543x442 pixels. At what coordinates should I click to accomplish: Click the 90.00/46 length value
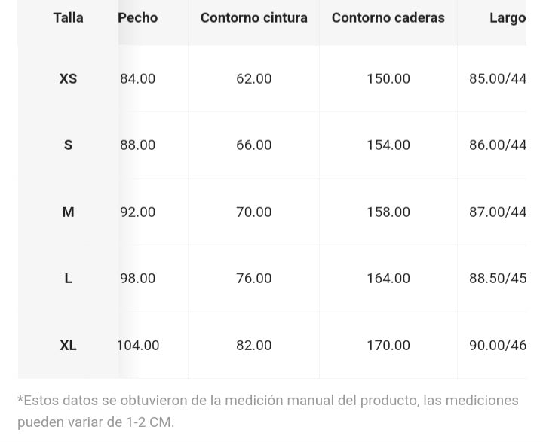[498, 345]
